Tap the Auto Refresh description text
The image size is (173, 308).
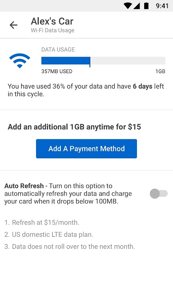click(68, 194)
